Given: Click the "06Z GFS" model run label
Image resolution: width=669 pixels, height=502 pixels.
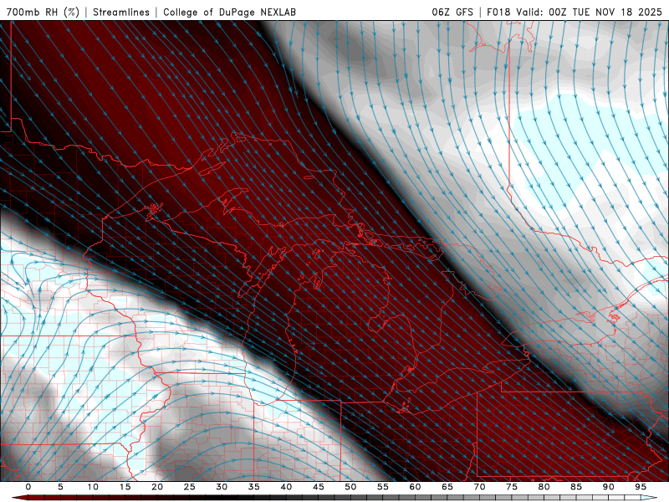Looking at the screenshot, I should [452, 12].
